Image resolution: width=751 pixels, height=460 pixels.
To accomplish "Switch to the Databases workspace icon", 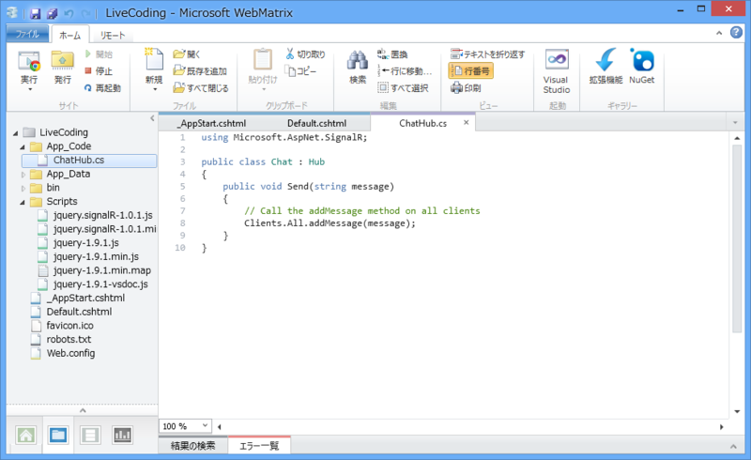I will (90, 435).
